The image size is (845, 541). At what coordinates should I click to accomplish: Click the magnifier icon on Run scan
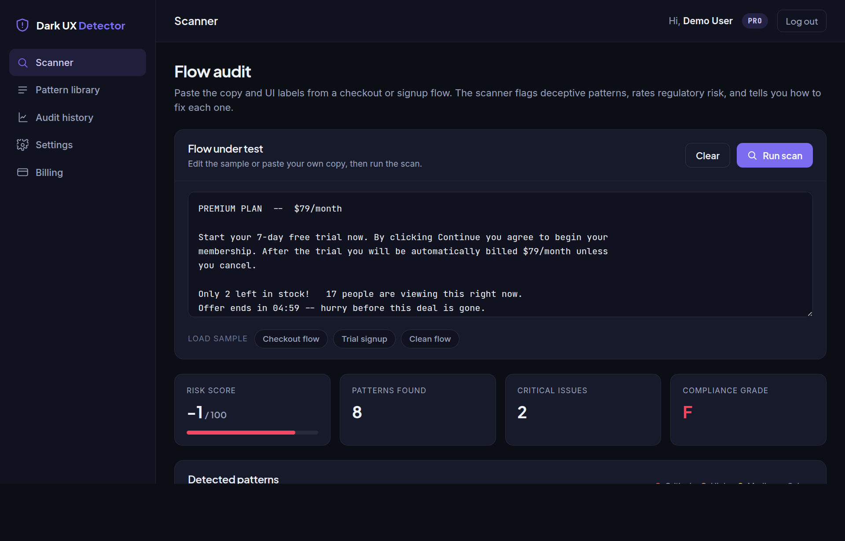pyautogui.click(x=752, y=156)
